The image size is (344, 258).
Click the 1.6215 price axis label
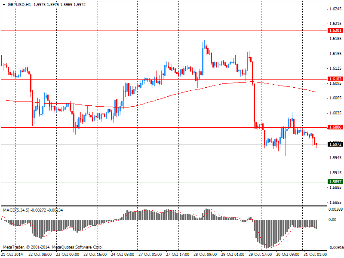click(x=335, y=24)
